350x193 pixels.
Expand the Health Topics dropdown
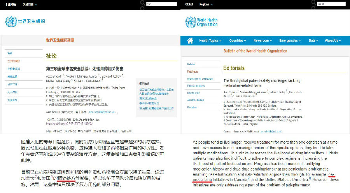pos(210,41)
